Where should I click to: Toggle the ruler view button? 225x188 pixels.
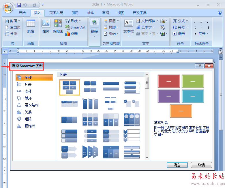[x=221, y=52]
